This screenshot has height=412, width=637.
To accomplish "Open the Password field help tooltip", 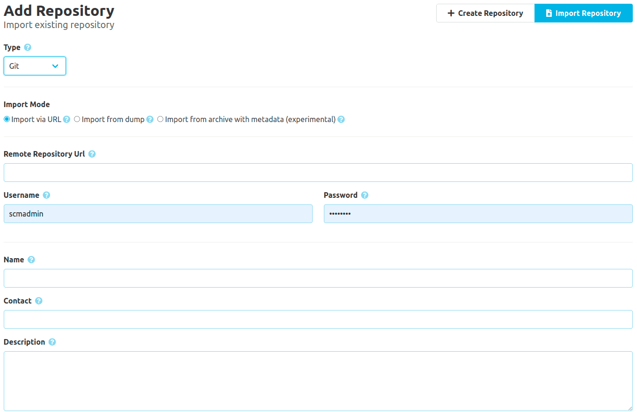I will click(365, 195).
